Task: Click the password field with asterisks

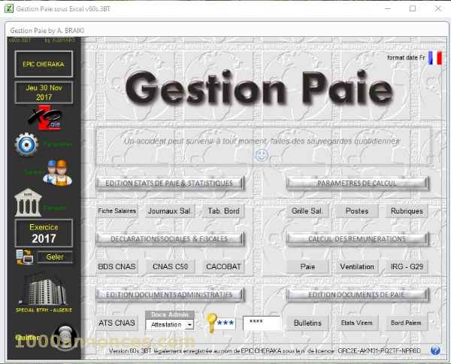Action: click(x=262, y=323)
